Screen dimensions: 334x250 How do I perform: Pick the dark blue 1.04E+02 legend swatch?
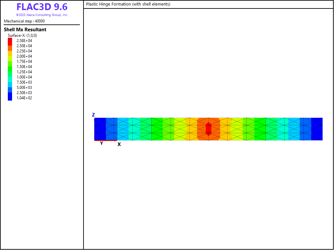[10, 97]
